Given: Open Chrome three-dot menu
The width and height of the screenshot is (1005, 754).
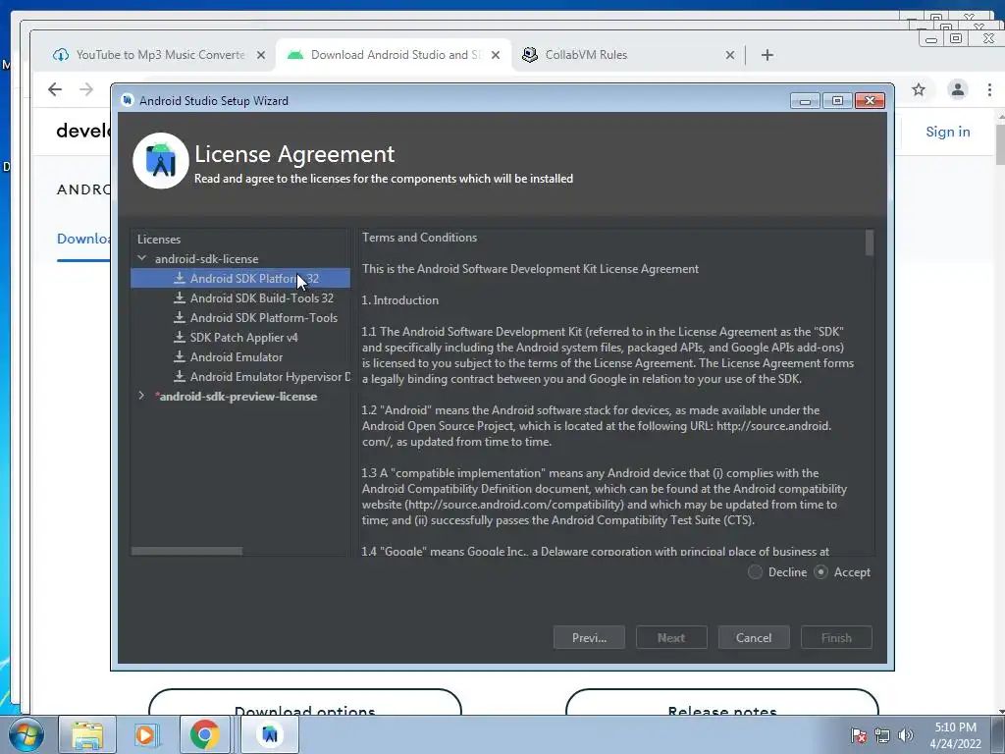Looking at the screenshot, I should tap(989, 89).
